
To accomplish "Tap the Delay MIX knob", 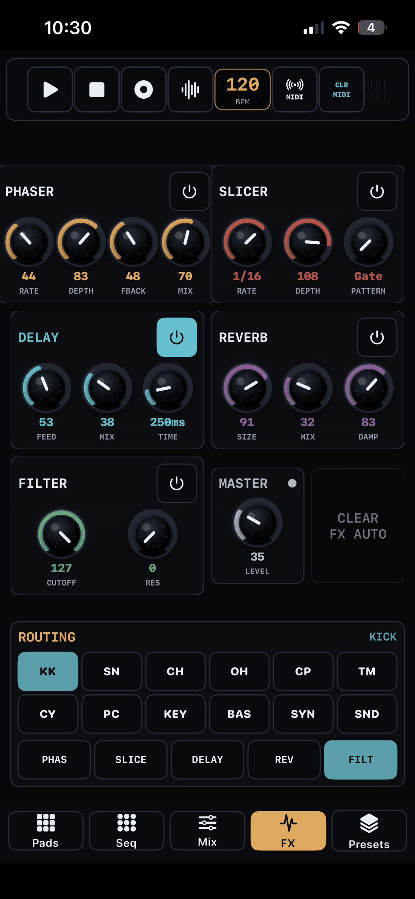I will (x=107, y=388).
